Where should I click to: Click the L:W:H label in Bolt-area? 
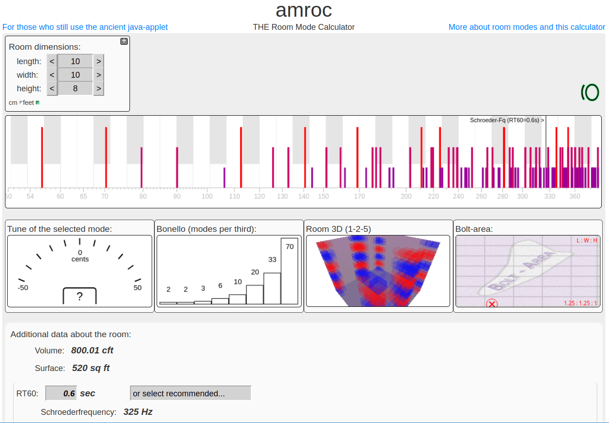[x=587, y=240]
